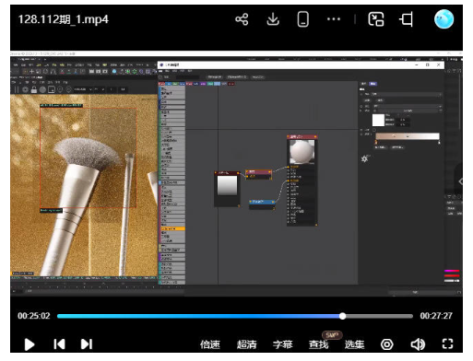Image resolution: width=473 pixels, height=361 pixels.
Task: Select the orange left gradient knot
Action: pyautogui.click(x=376, y=142)
